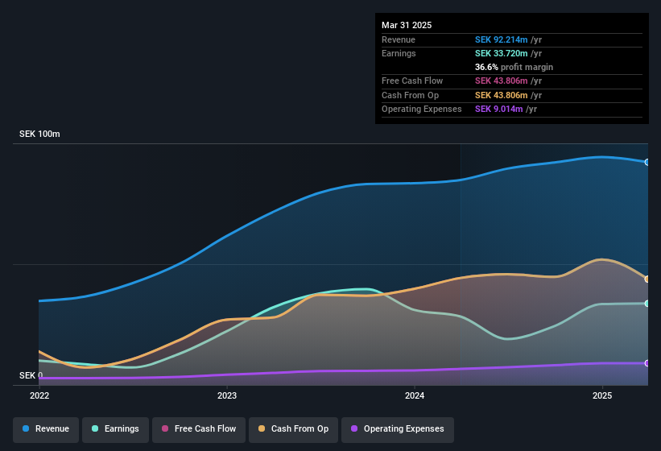Click the 2024 x-axis label
661x451 pixels.
(415, 395)
